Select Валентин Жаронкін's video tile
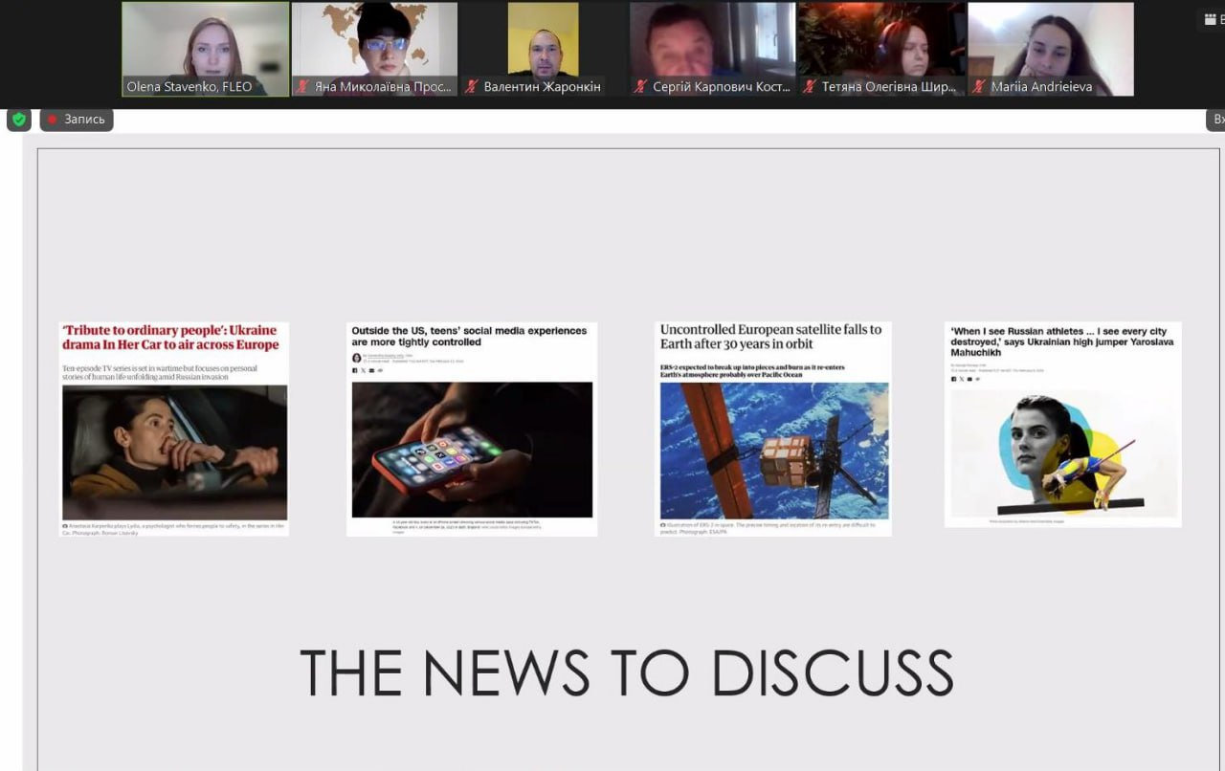1225x771 pixels. coord(543,49)
